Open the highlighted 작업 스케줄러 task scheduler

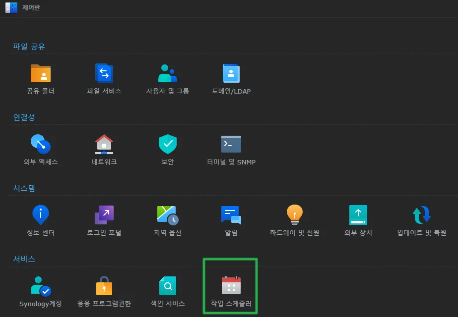pos(231,286)
